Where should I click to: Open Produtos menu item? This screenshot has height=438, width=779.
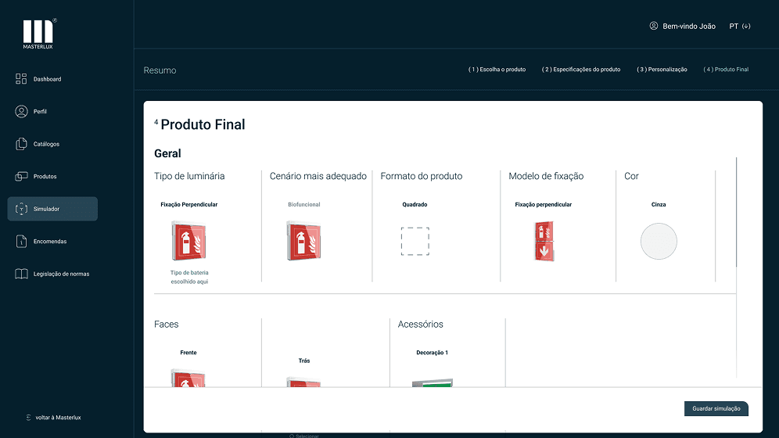tap(45, 176)
